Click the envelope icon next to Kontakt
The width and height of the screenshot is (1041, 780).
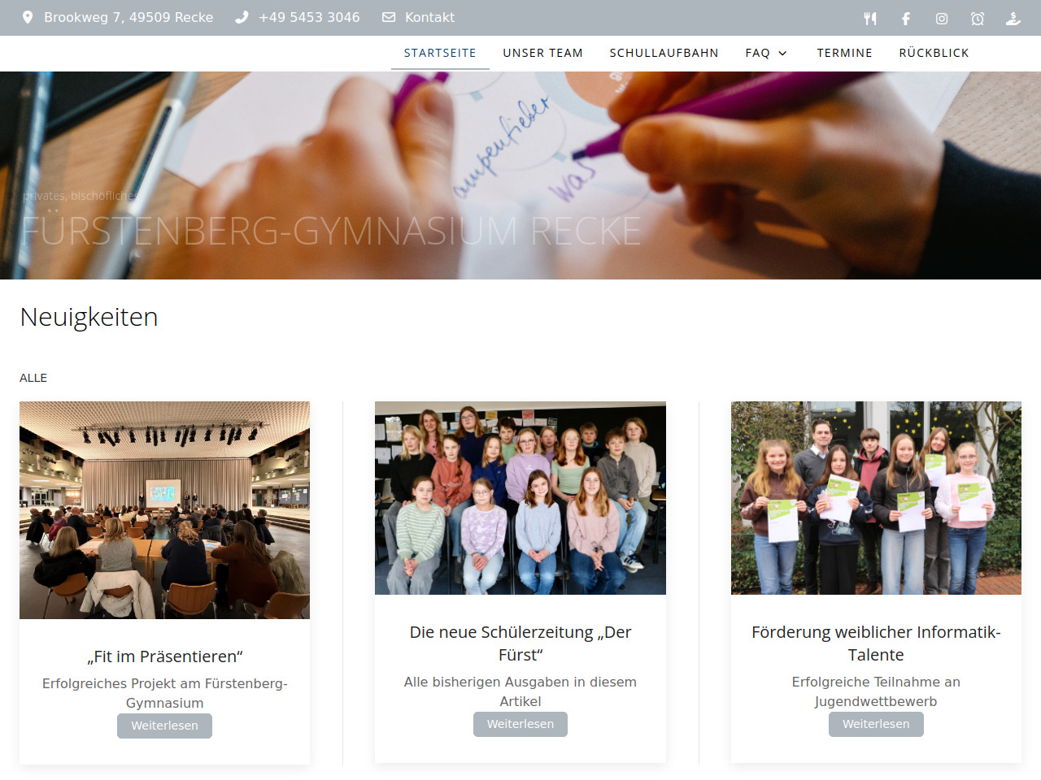click(x=389, y=17)
